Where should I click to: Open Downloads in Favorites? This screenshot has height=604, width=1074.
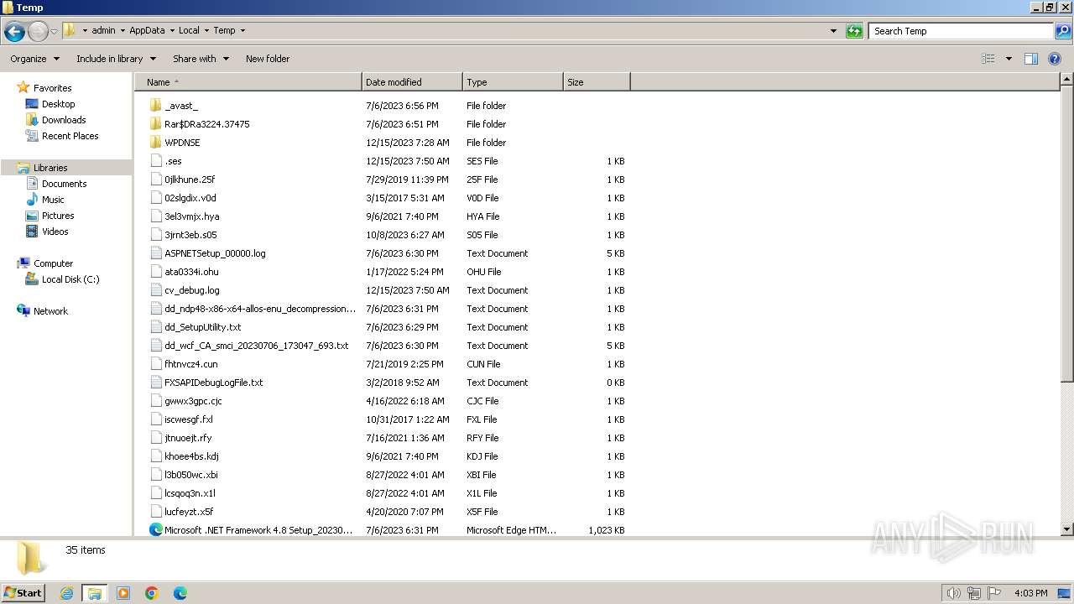[64, 120]
